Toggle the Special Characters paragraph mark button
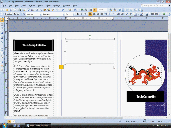Screen dimensions: 171x128 (x=95, y=10)
